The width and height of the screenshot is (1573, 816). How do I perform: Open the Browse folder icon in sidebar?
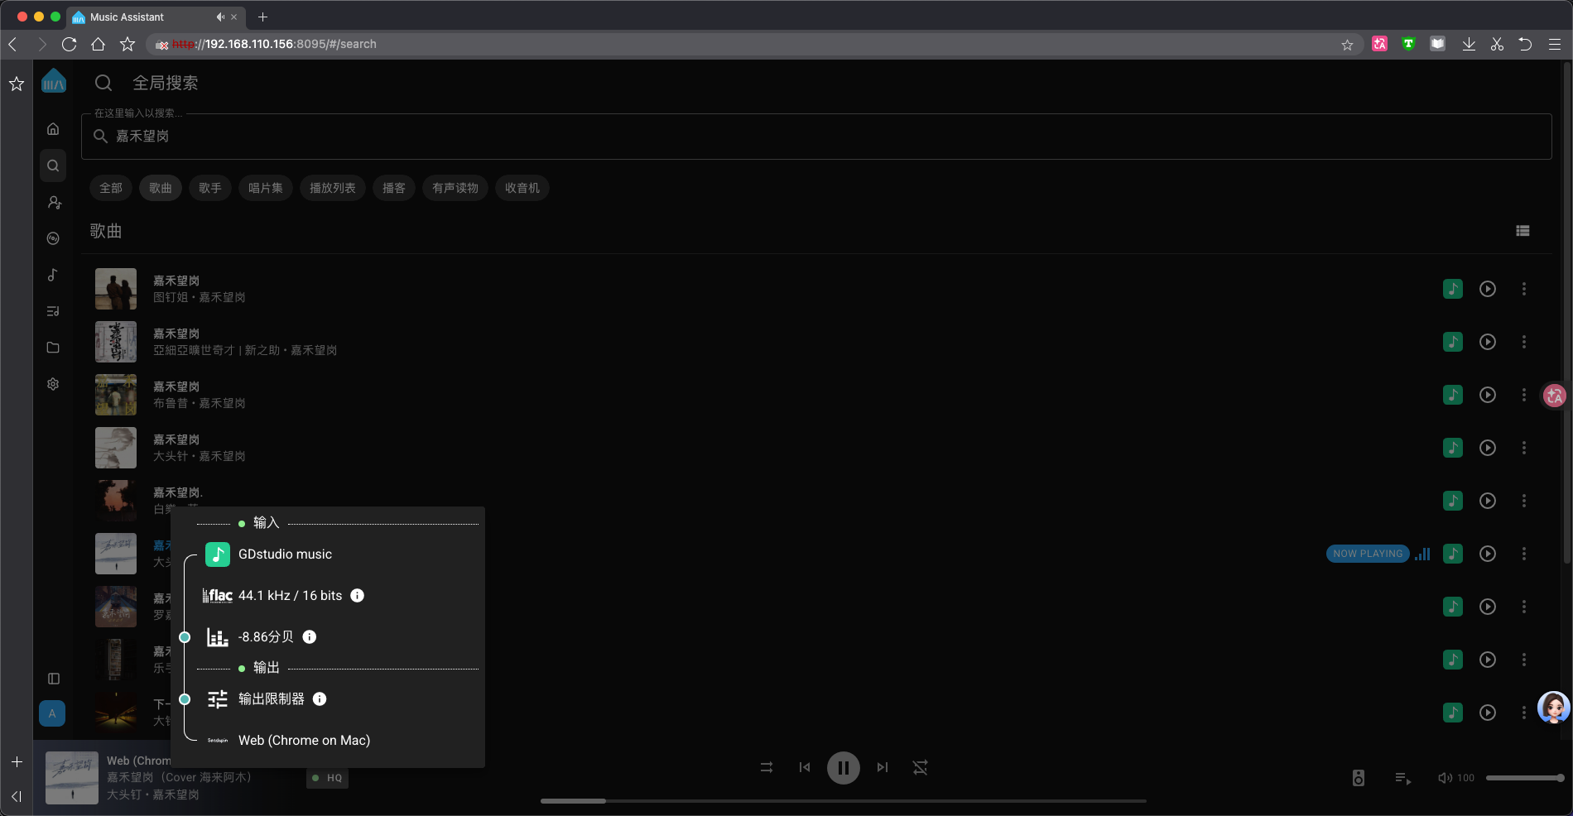pyautogui.click(x=53, y=348)
